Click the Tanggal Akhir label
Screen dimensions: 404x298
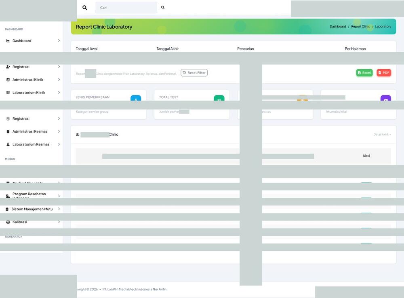coord(168,49)
